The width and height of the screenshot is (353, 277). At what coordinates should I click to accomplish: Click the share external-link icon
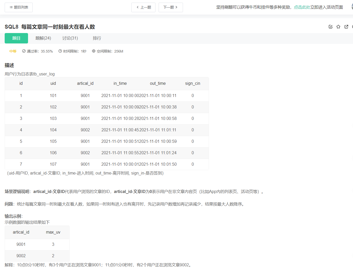point(346,27)
